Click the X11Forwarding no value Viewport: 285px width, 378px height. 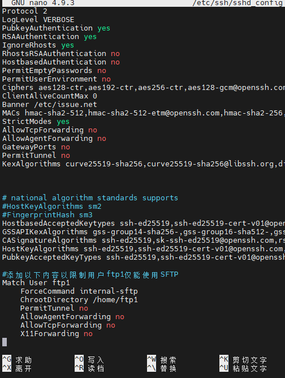point(88,334)
